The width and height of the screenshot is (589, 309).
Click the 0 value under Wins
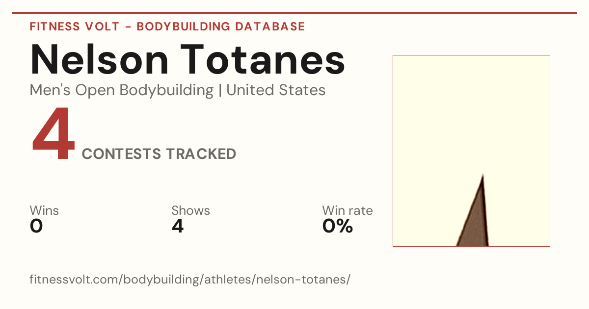pyautogui.click(x=36, y=226)
